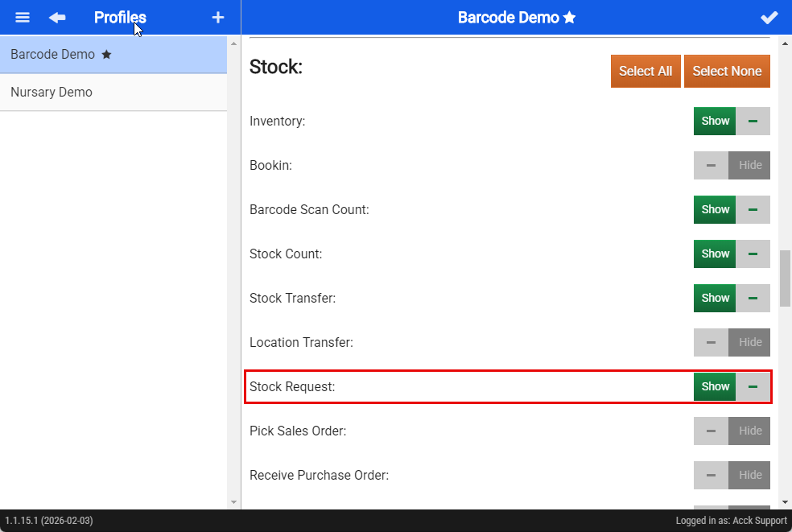Click star icon beside Barcode Demo profile
The width and height of the screenshot is (792, 532).
(106, 55)
